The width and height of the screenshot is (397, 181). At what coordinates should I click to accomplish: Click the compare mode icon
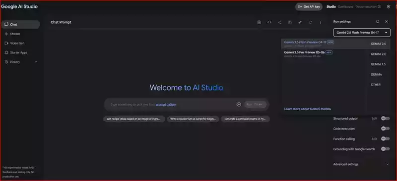(x=300, y=22)
